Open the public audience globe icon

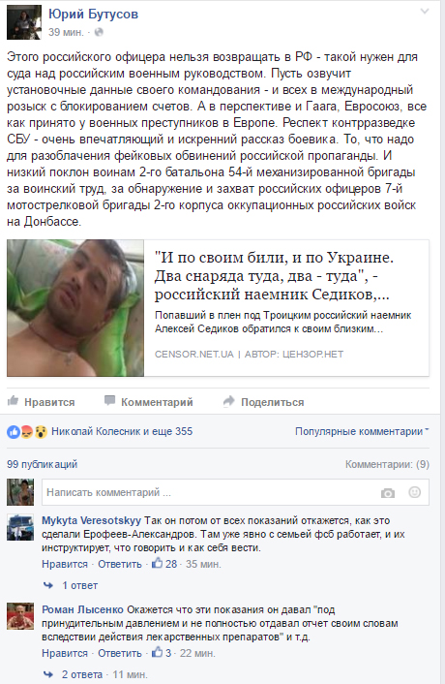tap(99, 32)
